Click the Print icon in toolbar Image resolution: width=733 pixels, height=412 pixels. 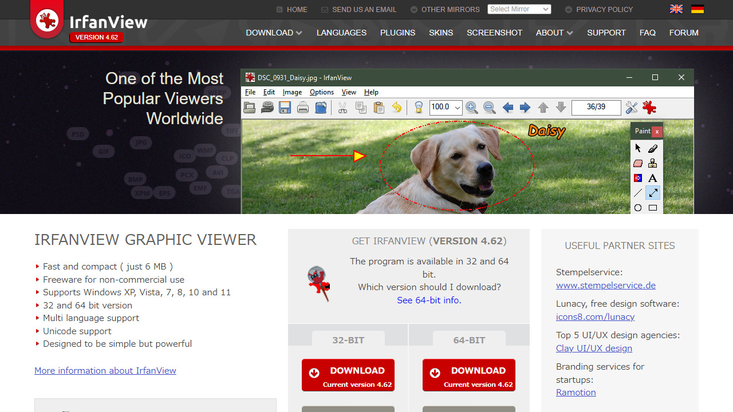[x=303, y=108]
